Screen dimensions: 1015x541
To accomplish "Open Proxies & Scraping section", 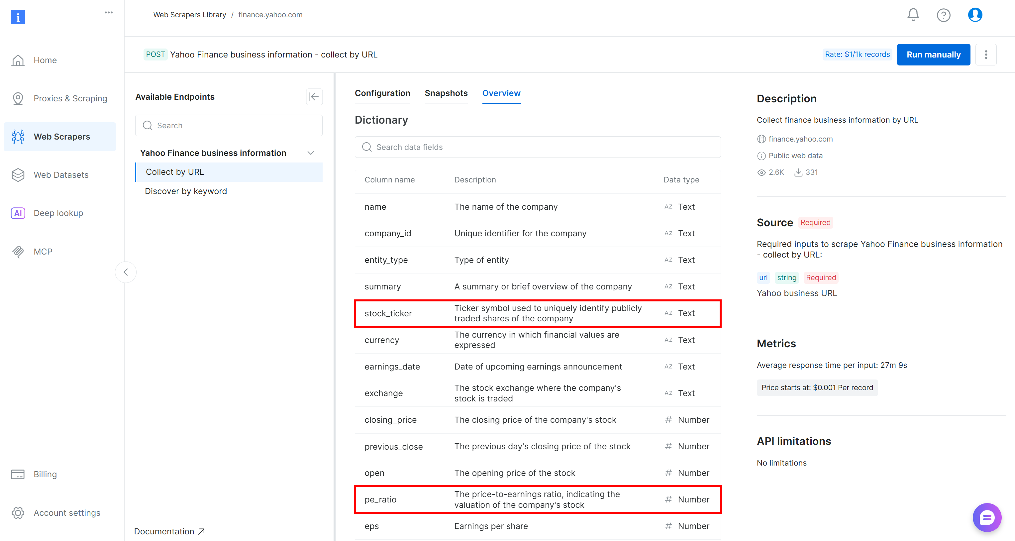I will 70,98.
